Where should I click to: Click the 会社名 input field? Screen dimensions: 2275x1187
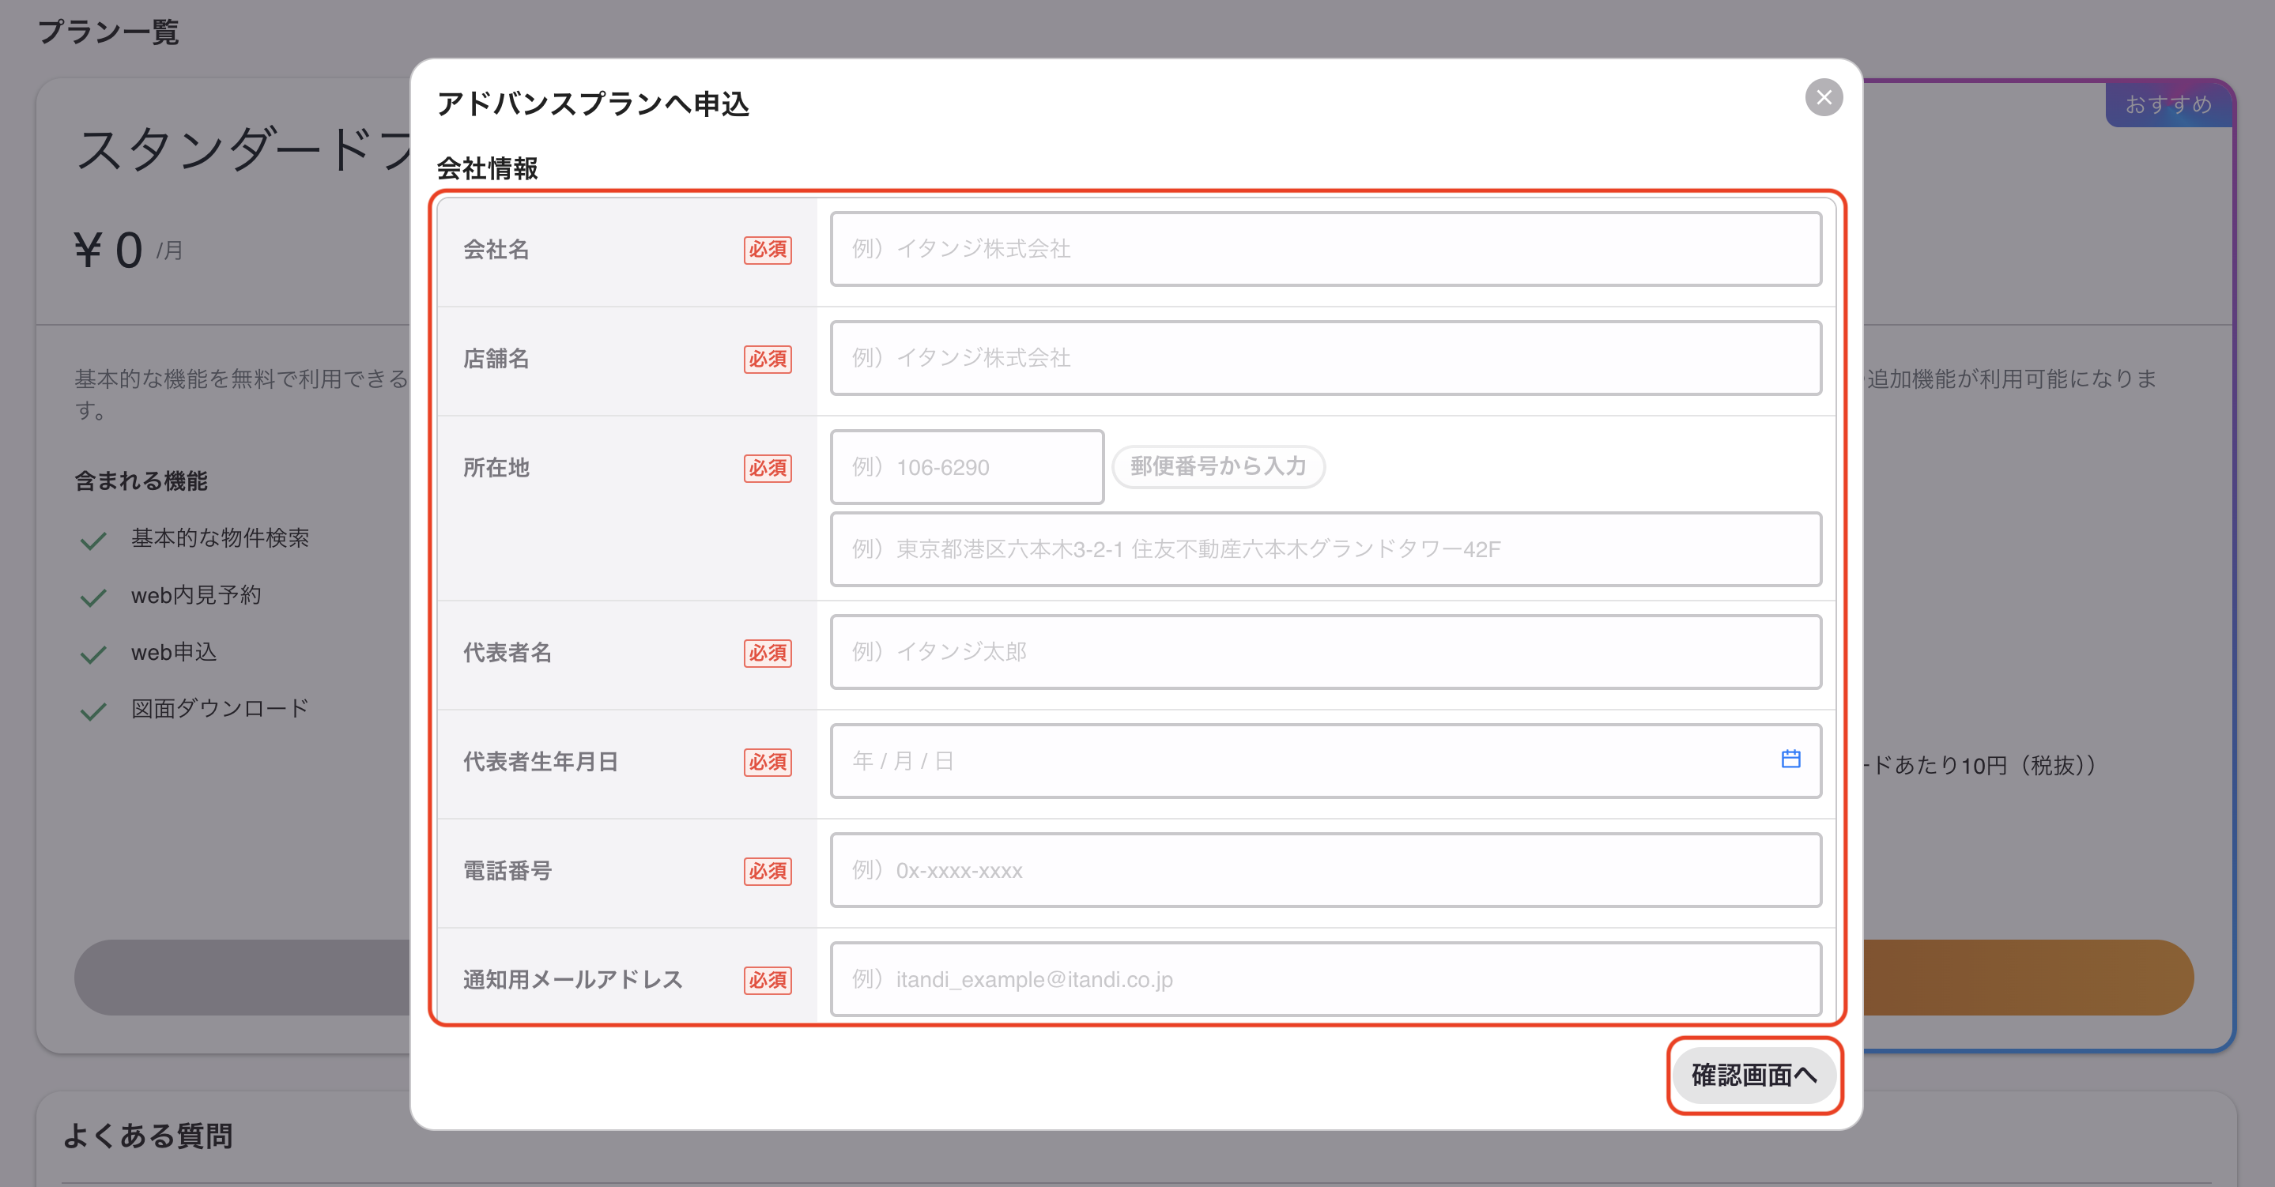[1326, 249]
